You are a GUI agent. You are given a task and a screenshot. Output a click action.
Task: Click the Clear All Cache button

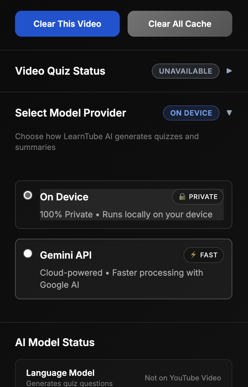180,24
